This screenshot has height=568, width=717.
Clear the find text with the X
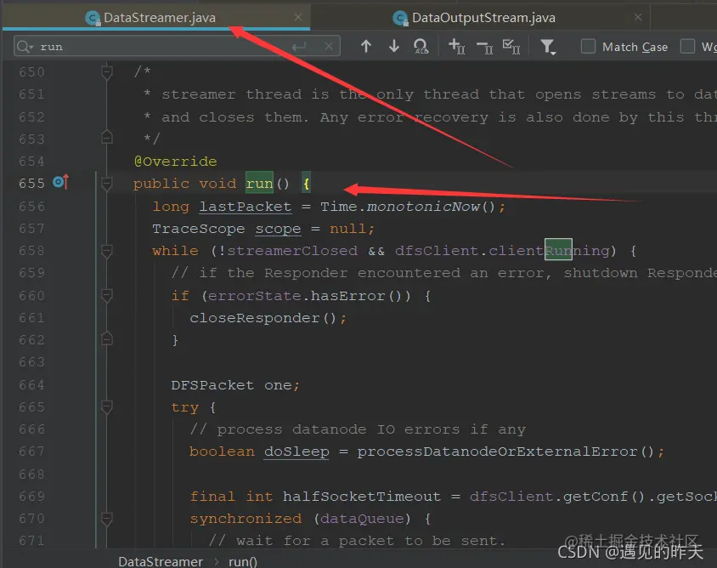click(328, 46)
